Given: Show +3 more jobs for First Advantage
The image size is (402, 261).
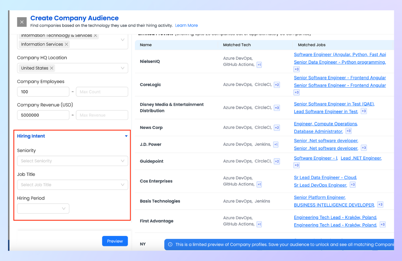Looking at the screenshot, I should click(x=382, y=225).
